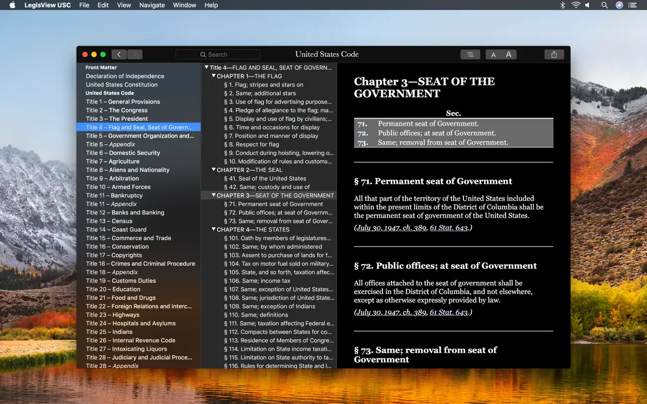Image resolution: width=647 pixels, height=404 pixels.
Task: Click the back navigation arrow
Action: [119, 54]
